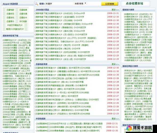
Task: Select the 迅雷游戏 channel link
Action: (10, 18)
